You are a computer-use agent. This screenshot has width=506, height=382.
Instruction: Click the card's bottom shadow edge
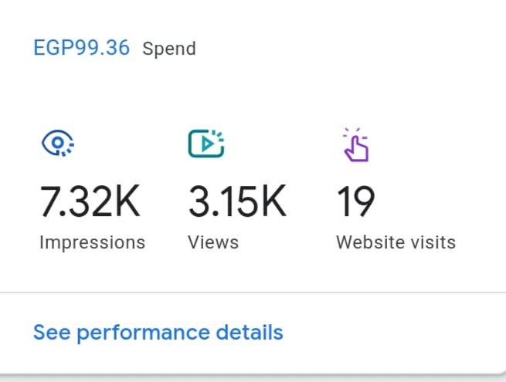(253, 376)
